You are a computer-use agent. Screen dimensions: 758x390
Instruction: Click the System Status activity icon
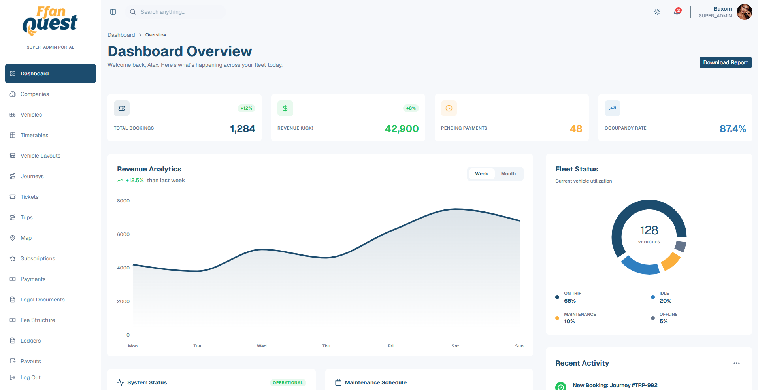[x=121, y=382]
